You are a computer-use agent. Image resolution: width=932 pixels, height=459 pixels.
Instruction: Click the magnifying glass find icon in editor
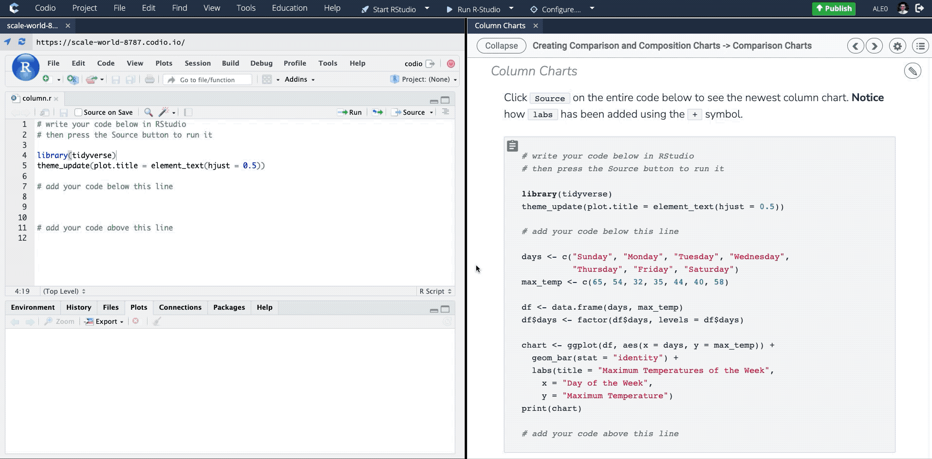(149, 112)
